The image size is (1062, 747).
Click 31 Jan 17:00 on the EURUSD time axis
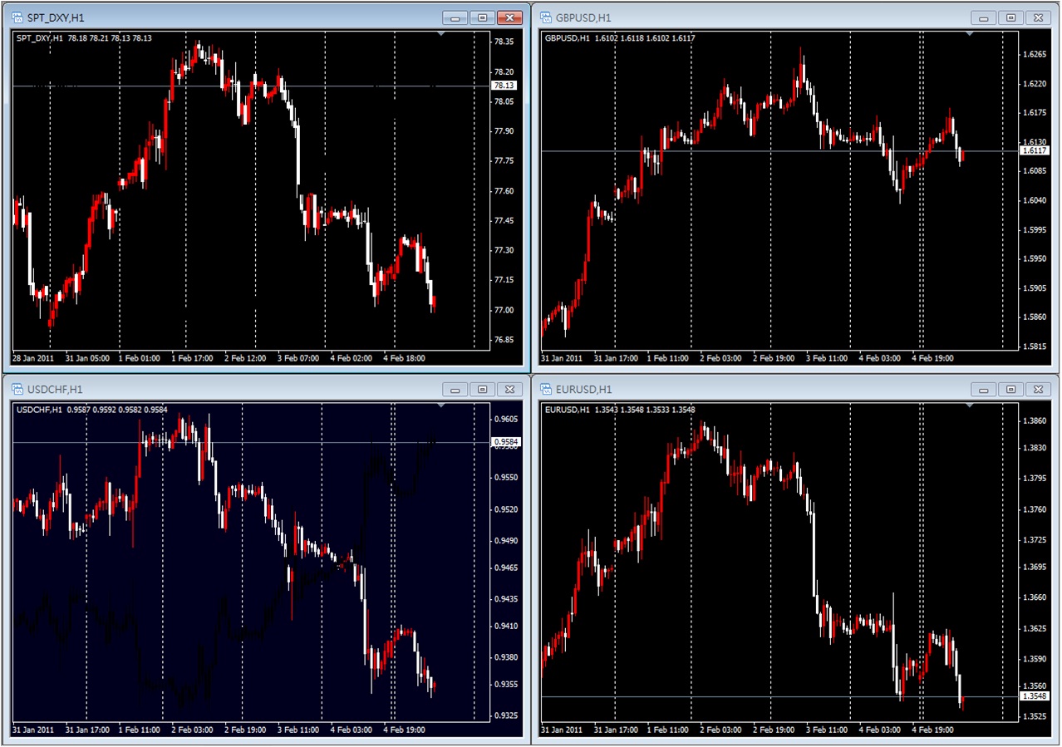click(615, 730)
